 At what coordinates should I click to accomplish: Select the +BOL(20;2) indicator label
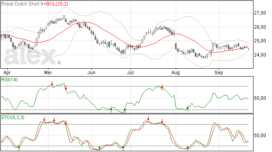(56, 4)
